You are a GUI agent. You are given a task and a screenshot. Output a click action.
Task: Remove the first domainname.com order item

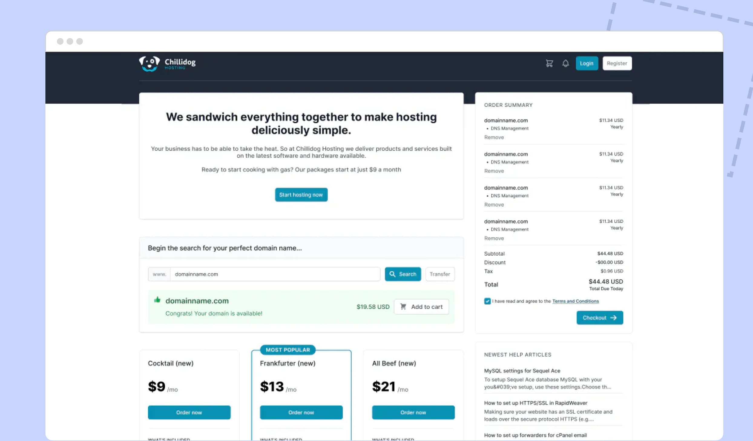pyautogui.click(x=494, y=137)
